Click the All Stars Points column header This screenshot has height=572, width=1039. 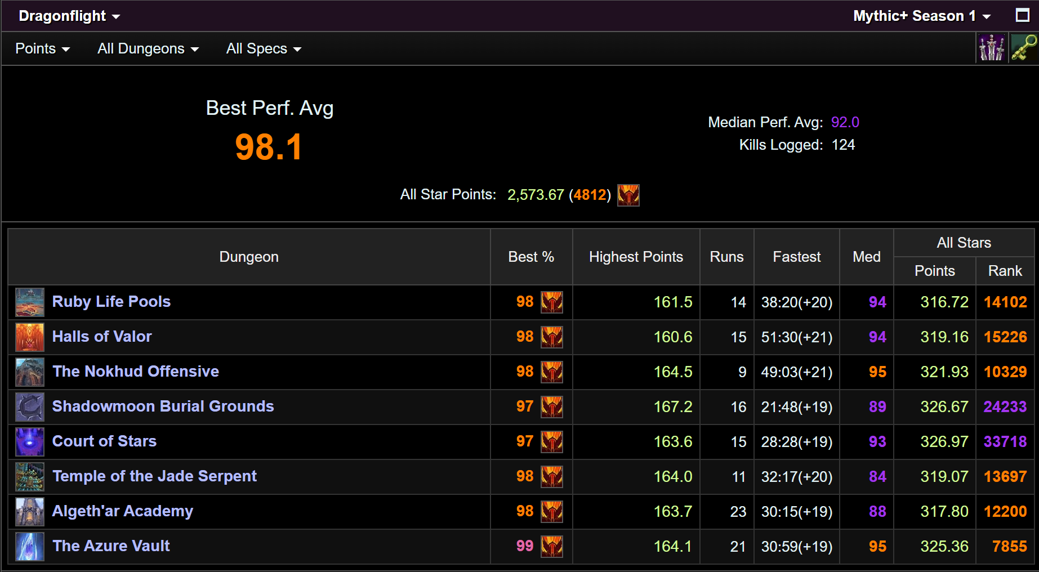(934, 271)
